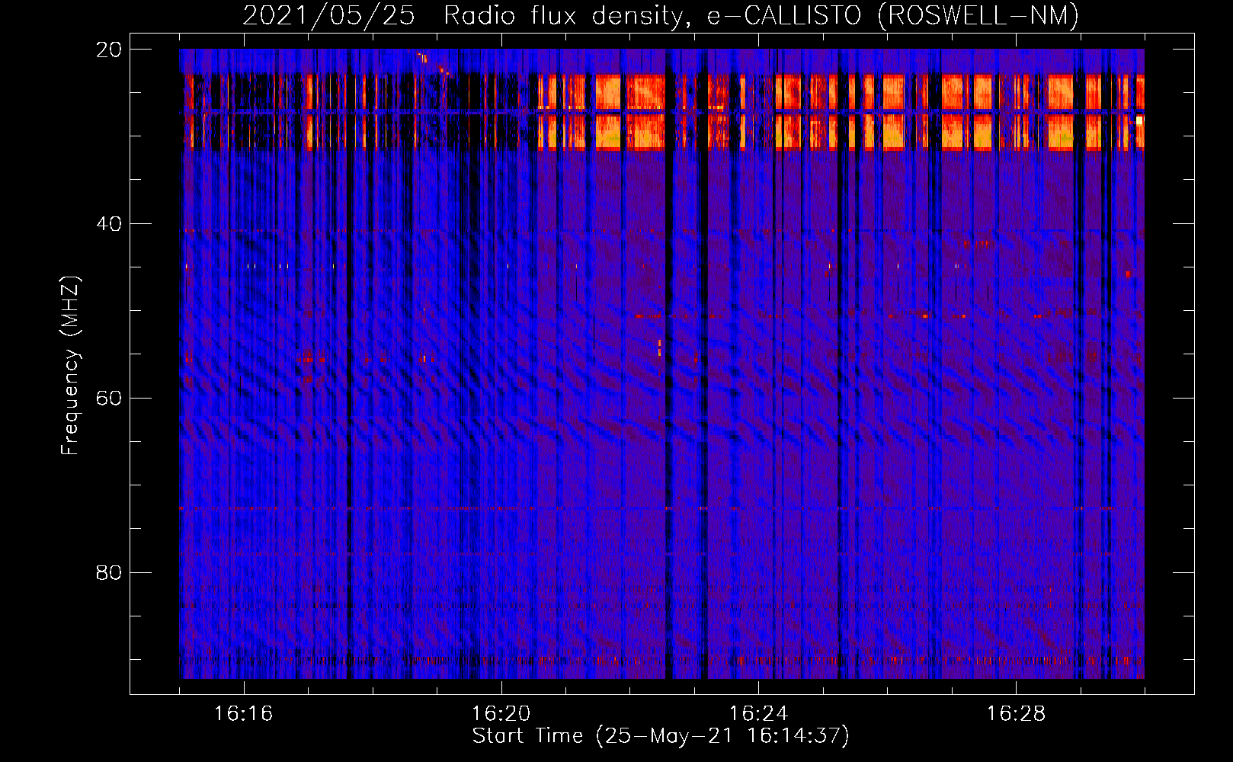The image size is (1233, 762).
Task: Click the 16:28 time tick label
Action: tap(1016, 714)
